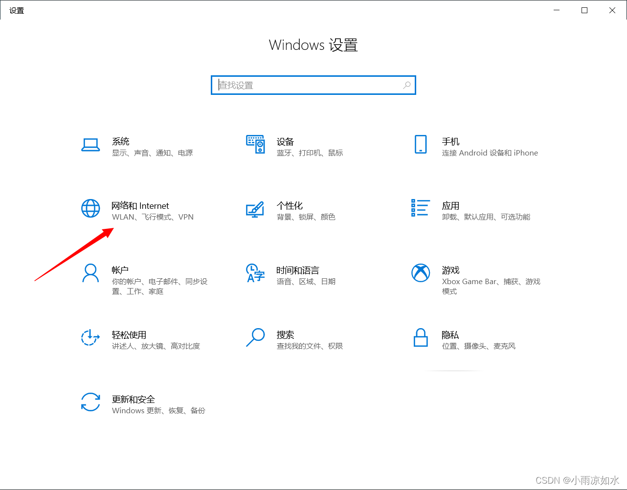The height and width of the screenshot is (490, 627).
Task: Open the 应用 list icon
Action: click(421, 208)
